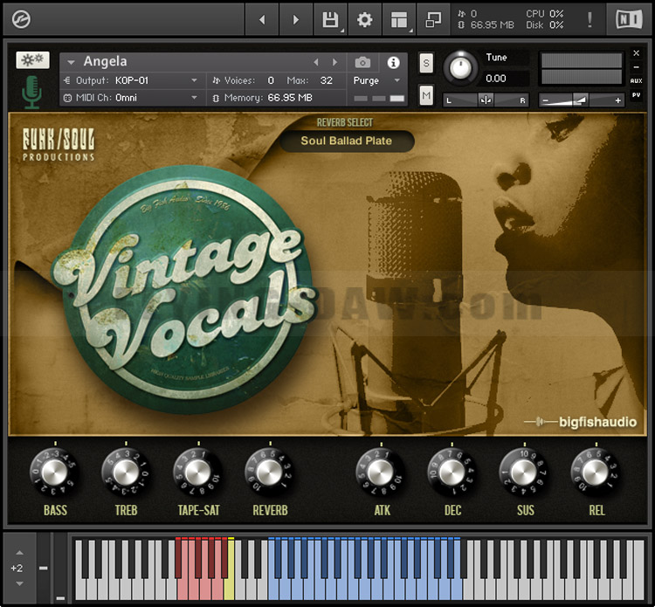Image resolution: width=655 pixels, height=607 pixels.
Task: Select next instrument arrow next to Angela
Action: click(x=334, y=62)
